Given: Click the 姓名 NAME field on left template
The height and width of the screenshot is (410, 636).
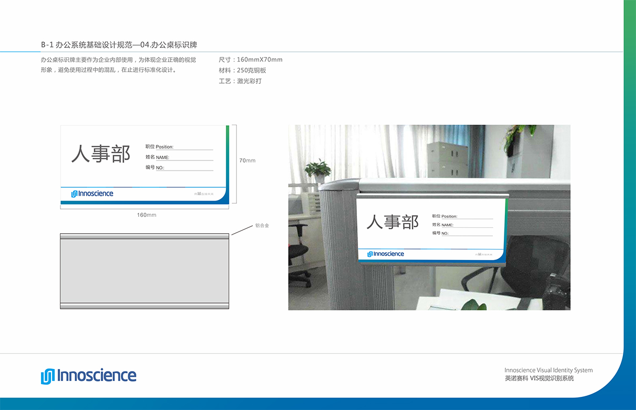Looking at the screenshot, I should [179, 157].
